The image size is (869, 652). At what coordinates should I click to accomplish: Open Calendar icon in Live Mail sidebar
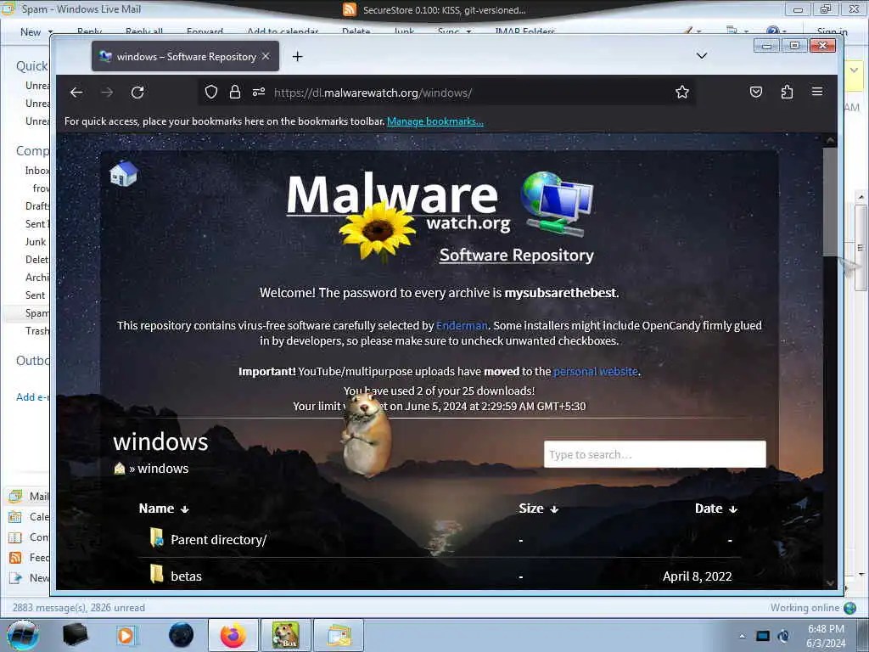coord(15,517)
